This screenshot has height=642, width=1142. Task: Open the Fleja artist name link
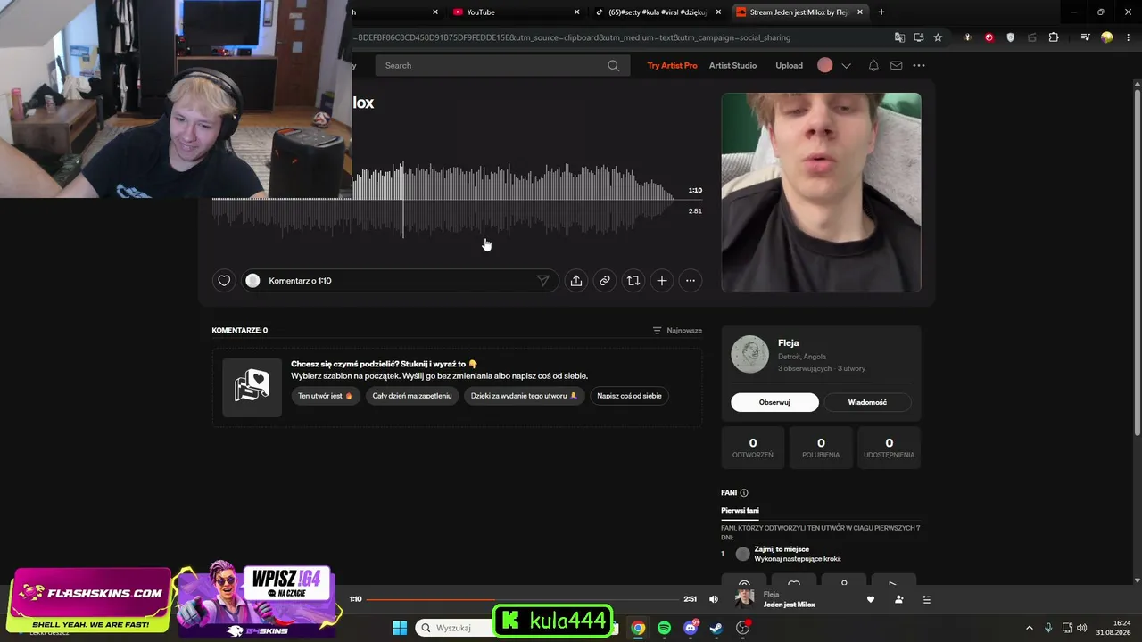tap(788, 343)
